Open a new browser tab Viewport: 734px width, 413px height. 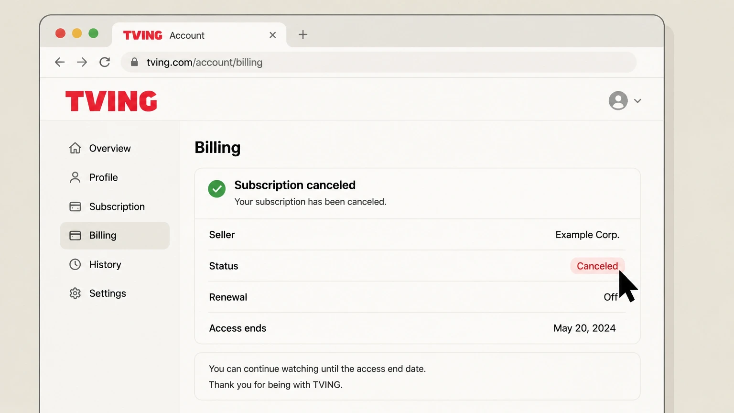tap(303, 34)
